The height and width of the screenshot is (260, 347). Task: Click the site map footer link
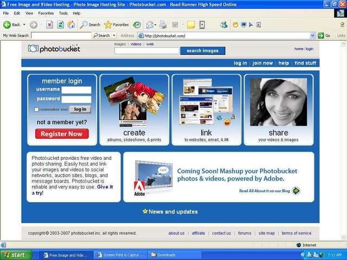[266, 233]
